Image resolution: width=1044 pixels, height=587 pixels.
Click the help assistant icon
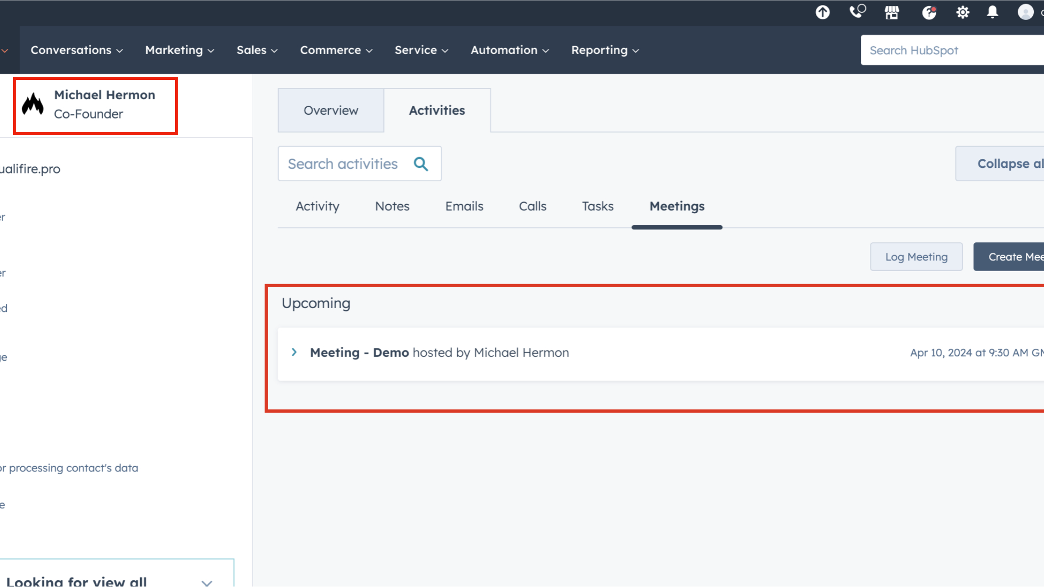tap(929, 12)
